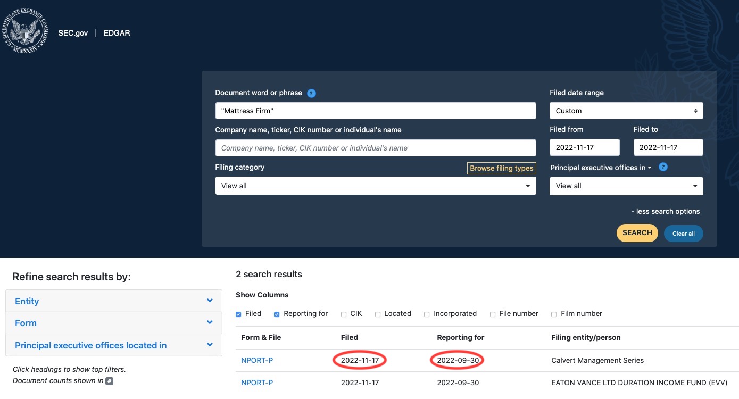Open help for Document word or phrase
The width and height of the screenshot is (739, 399).
[x=312, y=93]
